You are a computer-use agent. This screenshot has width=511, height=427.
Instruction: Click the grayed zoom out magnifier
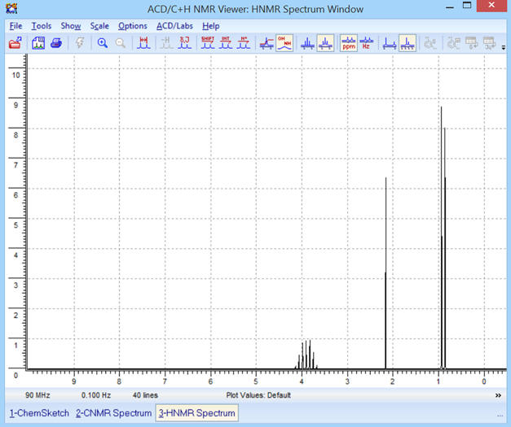pyautogui.click(x=121, y=43)
